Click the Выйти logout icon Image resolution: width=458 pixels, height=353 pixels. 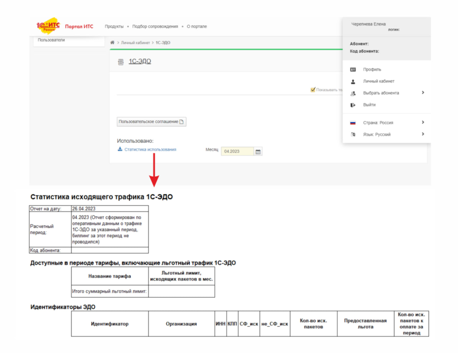(353, 105)
